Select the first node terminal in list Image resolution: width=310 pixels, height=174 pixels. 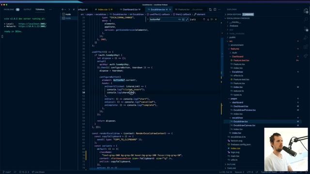pyautogui.click(x=69, y=14)
